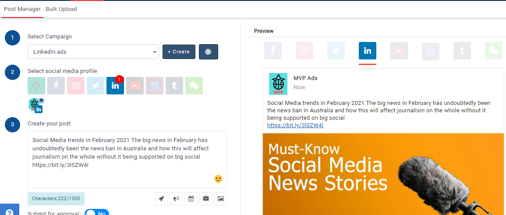Open the help question mark icon
506x215 pixels.
9,212
